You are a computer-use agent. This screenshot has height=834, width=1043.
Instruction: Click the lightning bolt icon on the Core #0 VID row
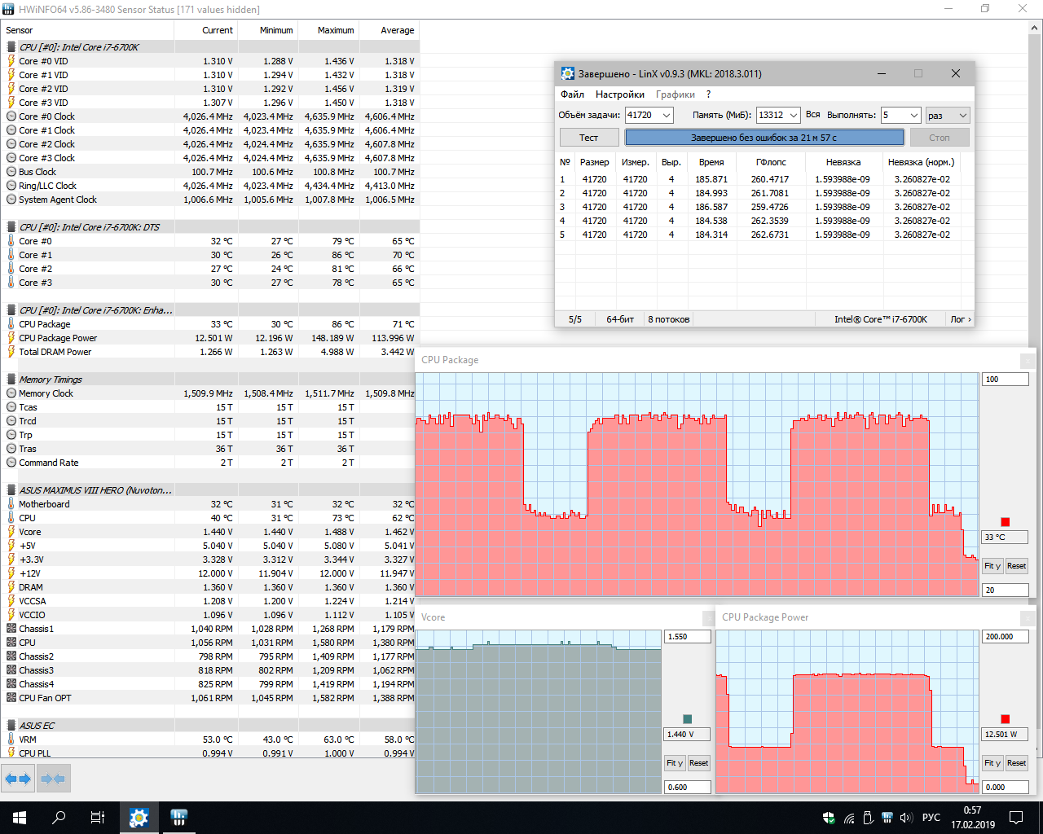point(11,61)
